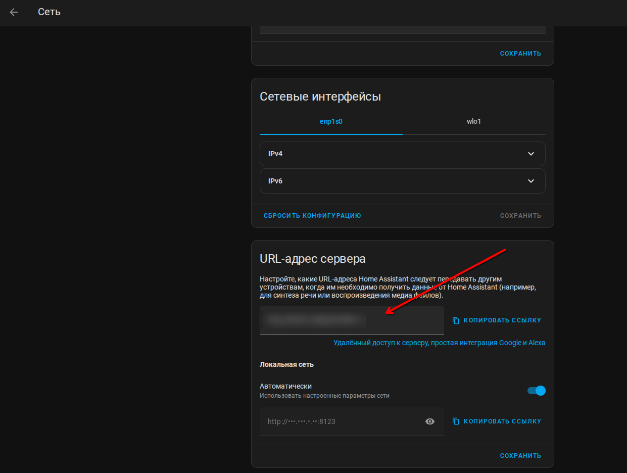
Task: Click СБРОСИТЬ КОНФИГУРАЦИЮ
Action: tap(312, 216)
